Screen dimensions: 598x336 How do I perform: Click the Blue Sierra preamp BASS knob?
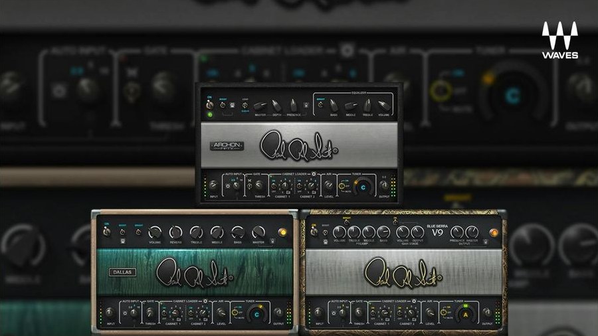[x=383, y=232]
